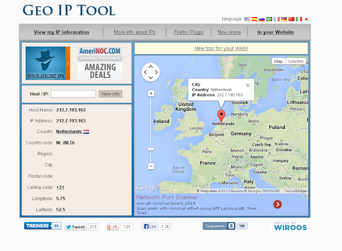
Task: Select the Longitude value 5.75
Action: pyautogui.click(x=60, y=199)
